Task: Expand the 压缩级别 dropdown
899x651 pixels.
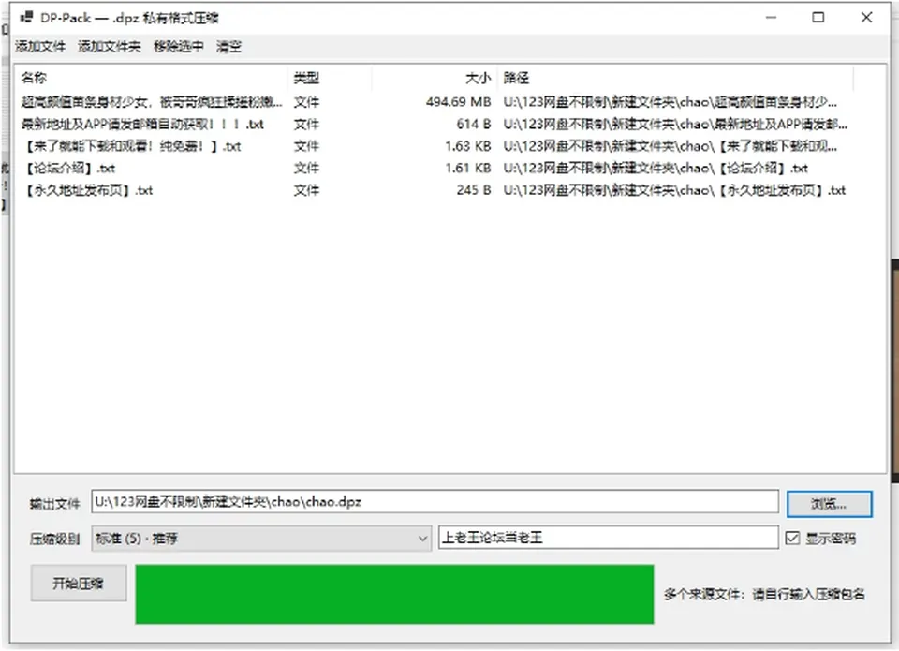Action: tap(261, 539)
